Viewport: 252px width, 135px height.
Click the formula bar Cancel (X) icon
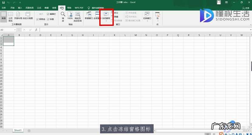[x=24, y=30]
